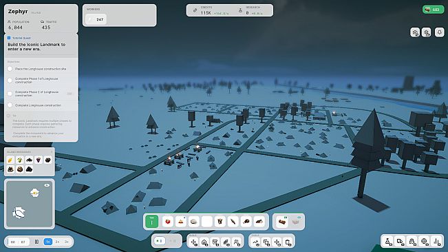This screenshot has height=252, width=448.
Task: Select the wooden stick tool icon
Action: (233, 222)
